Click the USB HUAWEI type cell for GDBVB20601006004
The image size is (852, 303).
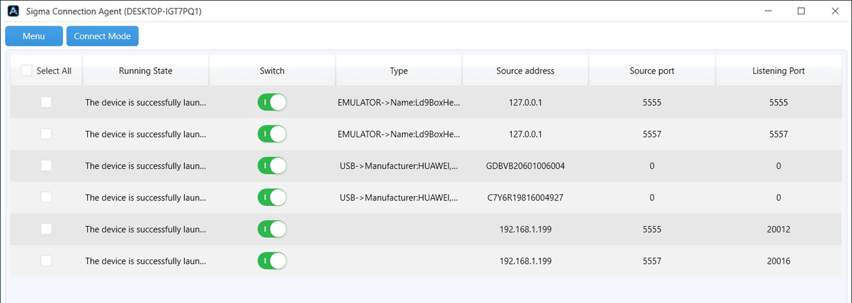[399, 166]
